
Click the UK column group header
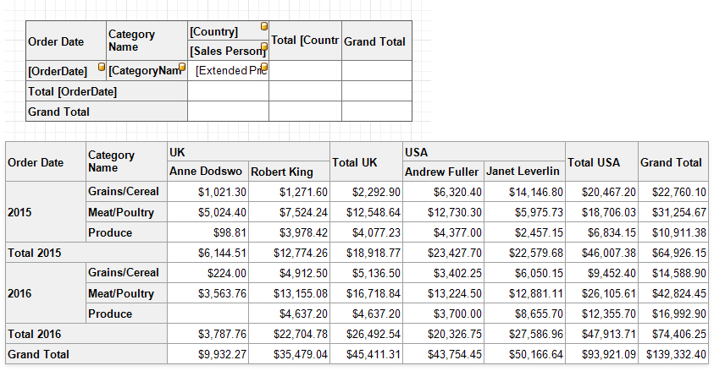point(247,152)
